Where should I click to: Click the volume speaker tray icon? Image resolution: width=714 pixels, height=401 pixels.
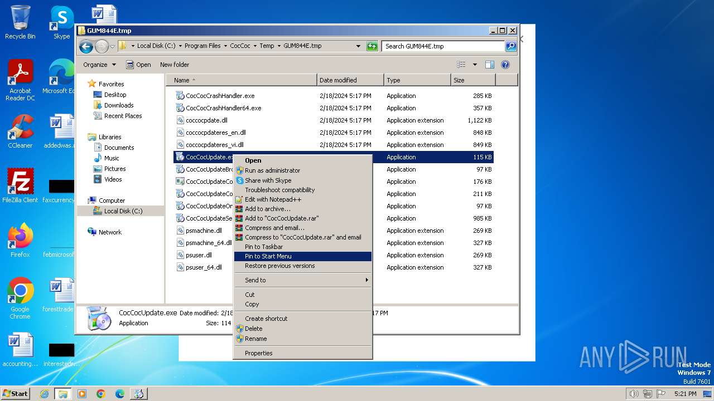[x=634, y=394]
